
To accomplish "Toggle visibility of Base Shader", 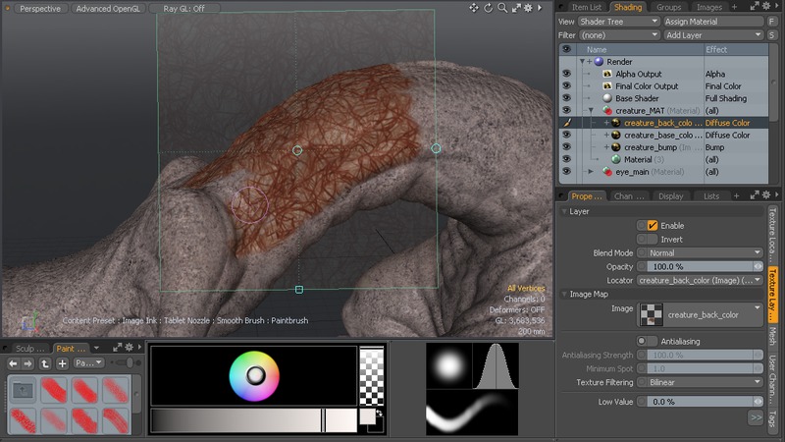I will [x=565, y=98].
